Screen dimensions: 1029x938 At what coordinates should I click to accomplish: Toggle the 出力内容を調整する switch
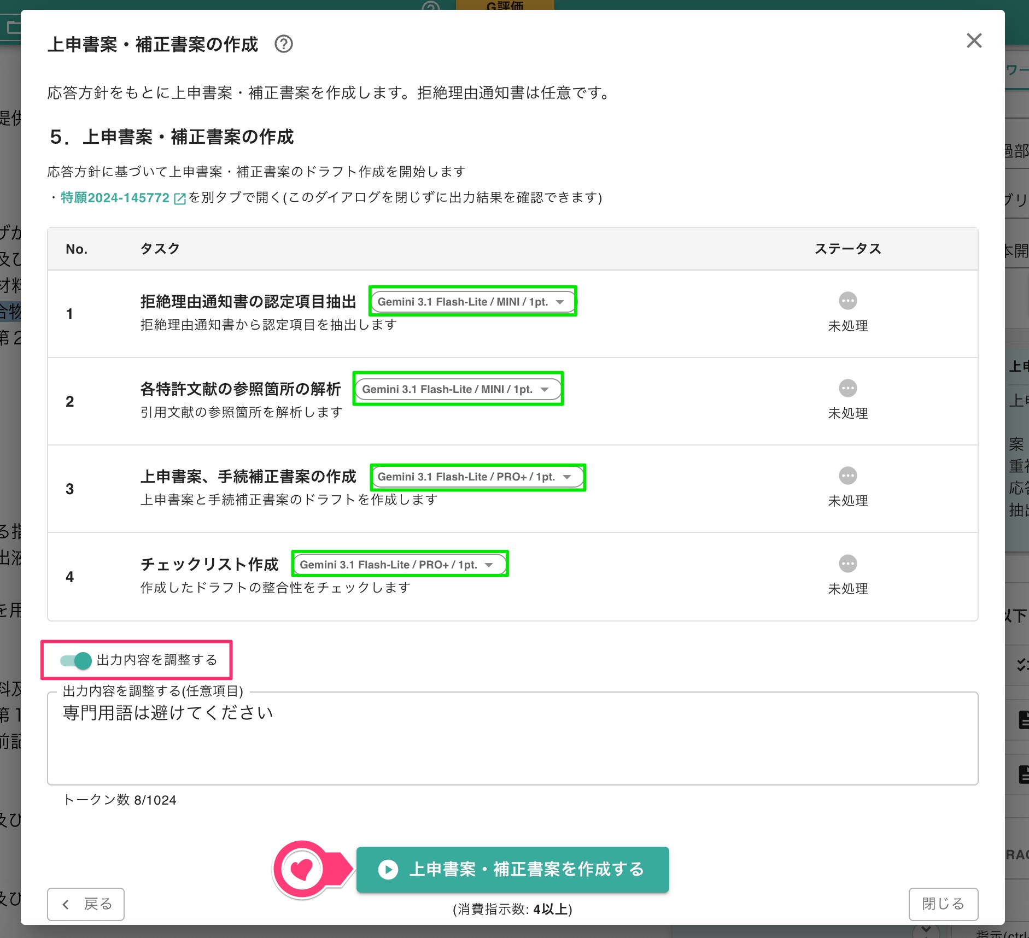75,660
